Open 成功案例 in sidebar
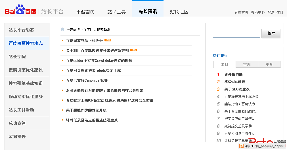This screenshot has height=150, width=287. click(27, 123)
